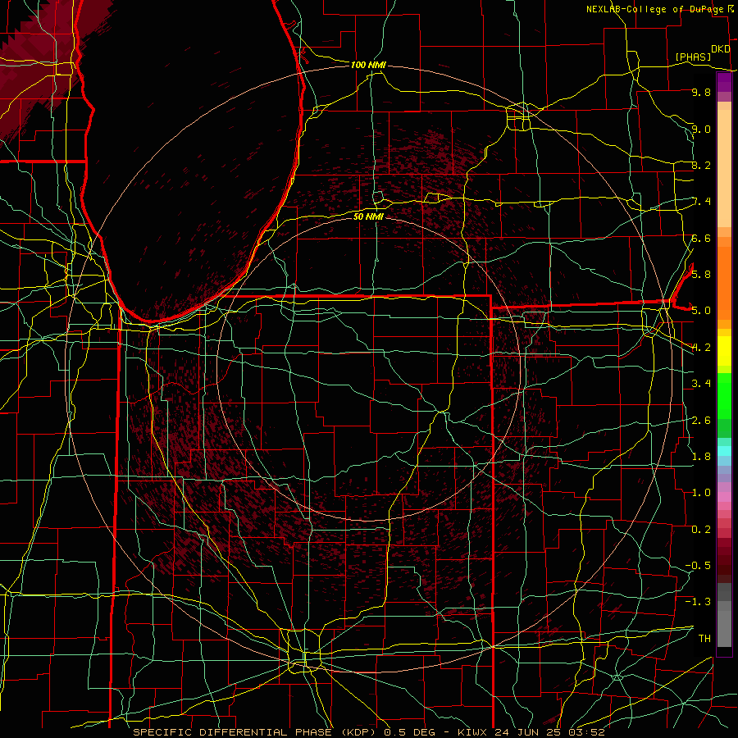Click the 9.8 value on the scale
The image size is (738, 738).
click(701, 93)
